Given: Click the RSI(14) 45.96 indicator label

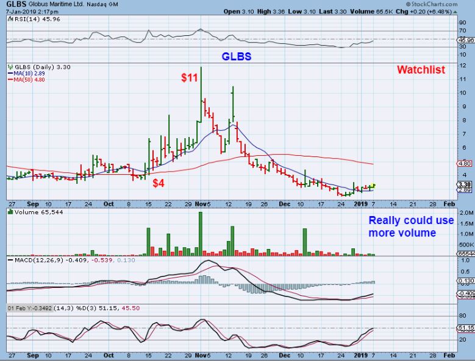Looking at the screenshot, I should tap(37, 19).
